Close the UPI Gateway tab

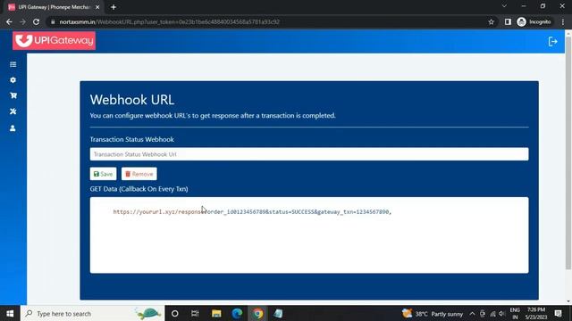(97, 7)
